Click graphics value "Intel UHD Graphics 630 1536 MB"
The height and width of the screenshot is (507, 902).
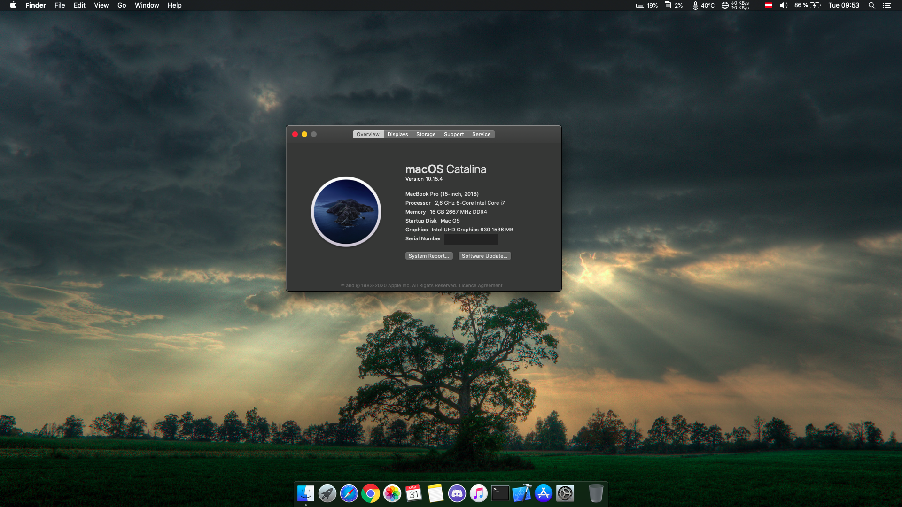[472, 230]
